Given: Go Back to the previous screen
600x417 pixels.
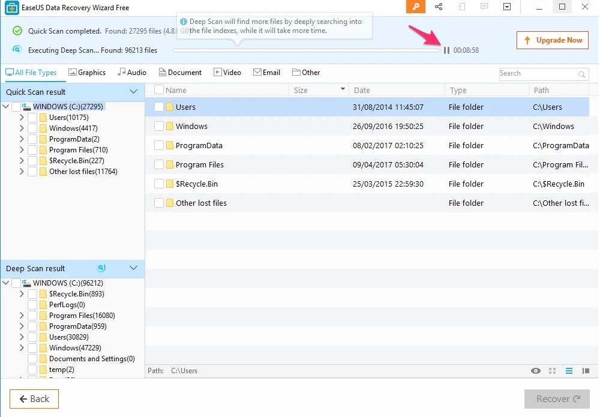Looking at the screenshot, I should click(x=34, y=399).
